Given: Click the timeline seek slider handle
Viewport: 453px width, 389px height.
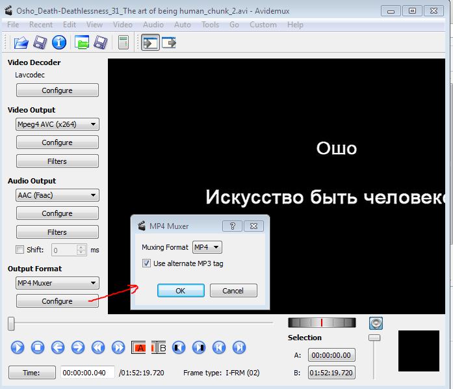Looking at the screenshot, I should [x=11, y=323].
